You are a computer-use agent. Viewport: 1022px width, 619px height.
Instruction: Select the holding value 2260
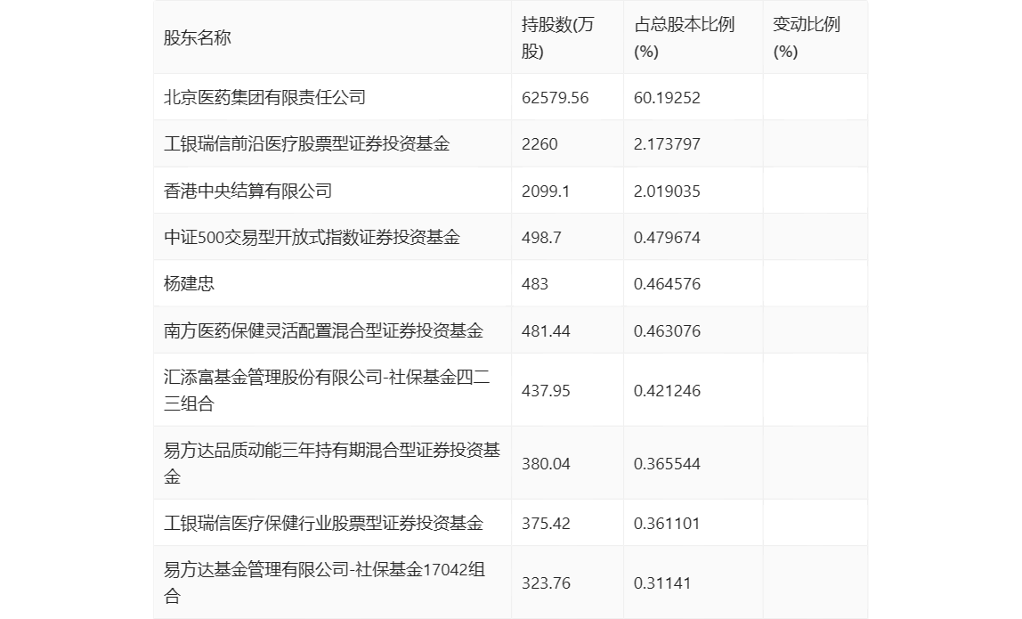[539, 144]
